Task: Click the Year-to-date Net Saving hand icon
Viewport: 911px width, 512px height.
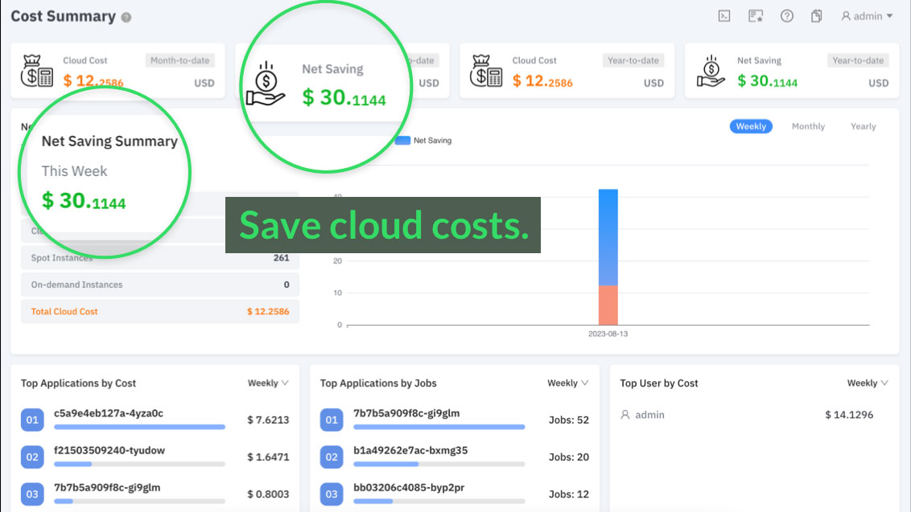Action: (711, 72)
